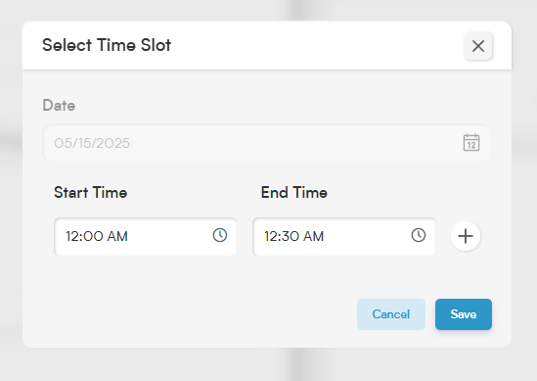Click the clock icon in Start Time field
537x381 pixels.
220,236
